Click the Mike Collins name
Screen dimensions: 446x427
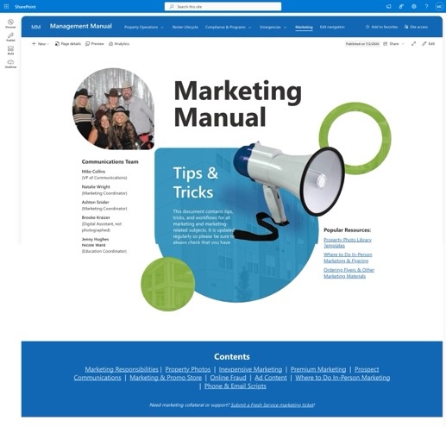coord(93,172)
